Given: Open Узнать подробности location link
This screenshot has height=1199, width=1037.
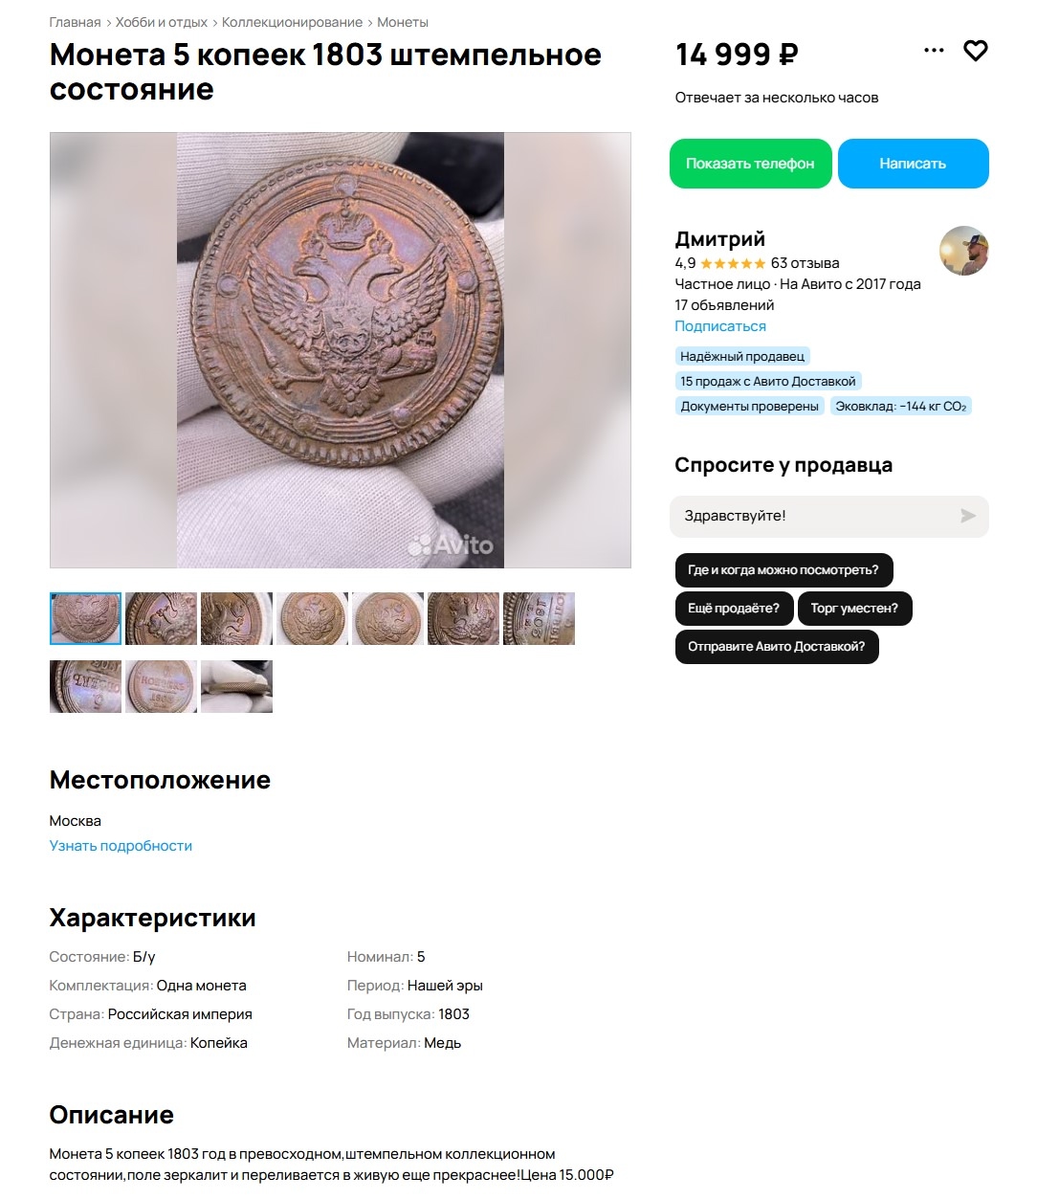Looking at the screenshot, I should coord(121,846).
